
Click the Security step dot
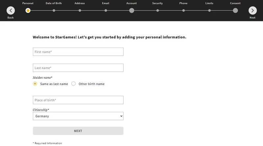157,10
